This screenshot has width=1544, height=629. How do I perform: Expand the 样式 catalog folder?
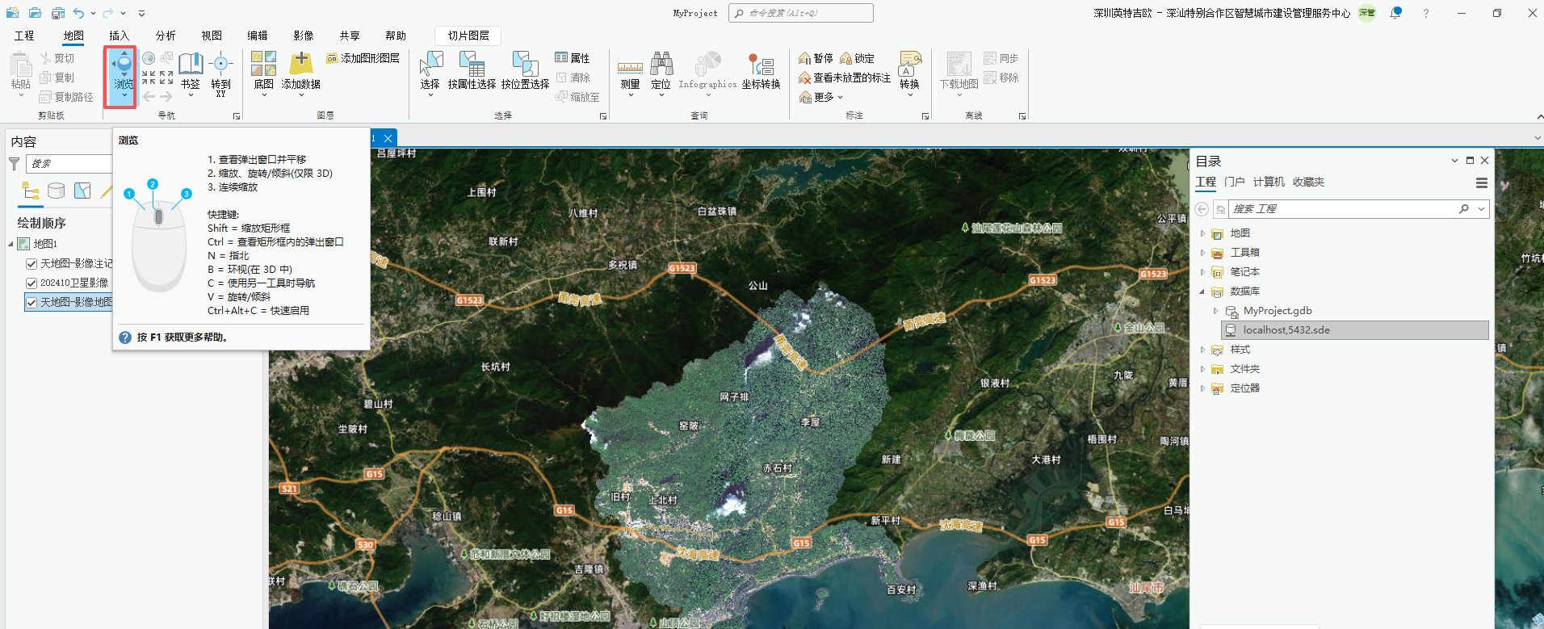[x=1202, y=350]
